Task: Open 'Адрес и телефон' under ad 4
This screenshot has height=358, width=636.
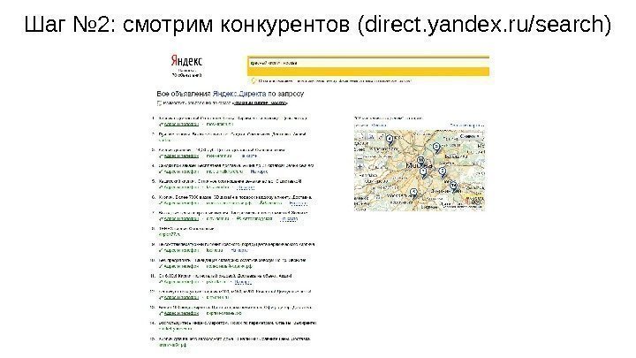Action: (181, 171)
